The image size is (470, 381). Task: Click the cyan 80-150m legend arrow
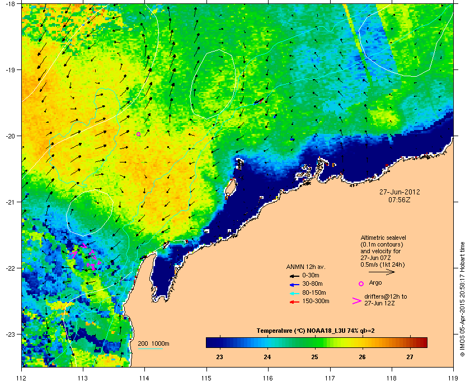[x=294, y=294]
